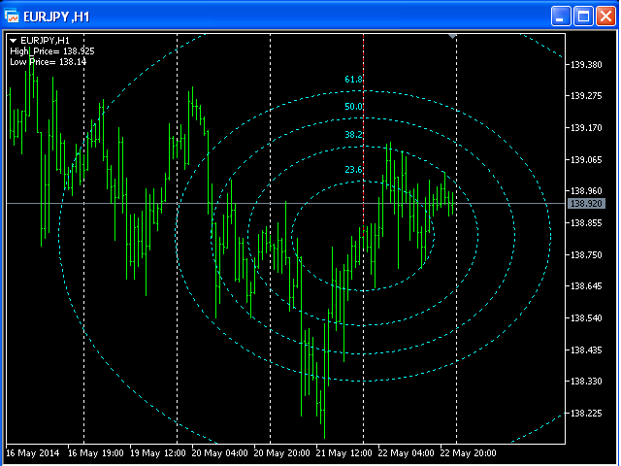Click the 22 May 04:00 time label
This screenshot has height=466, width=621.
click(x=406, y=453)
